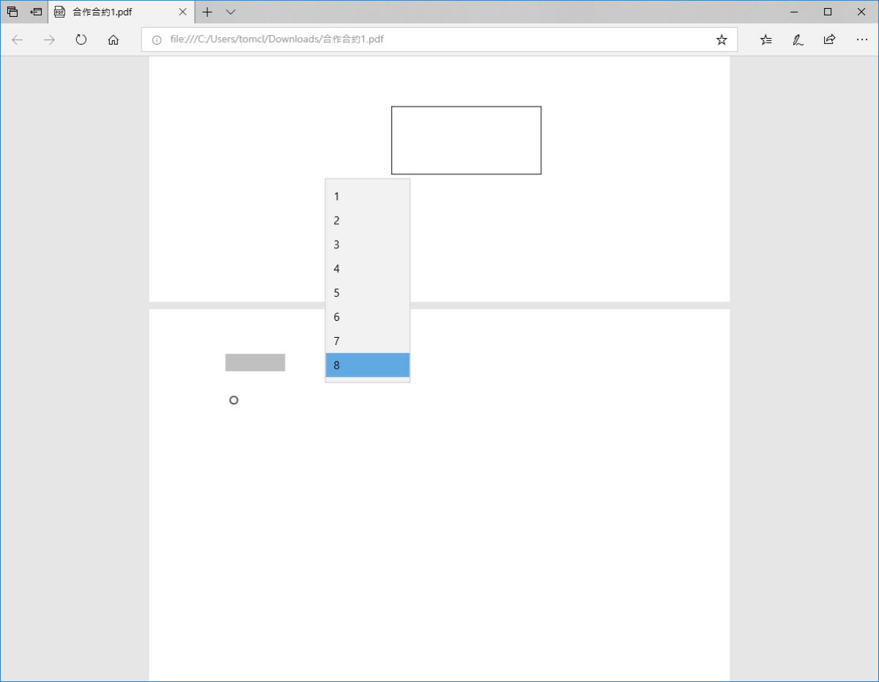Click the empty rectangular text field
The height and width of the screenshot is (682, 879).
[x=466, y=140]
